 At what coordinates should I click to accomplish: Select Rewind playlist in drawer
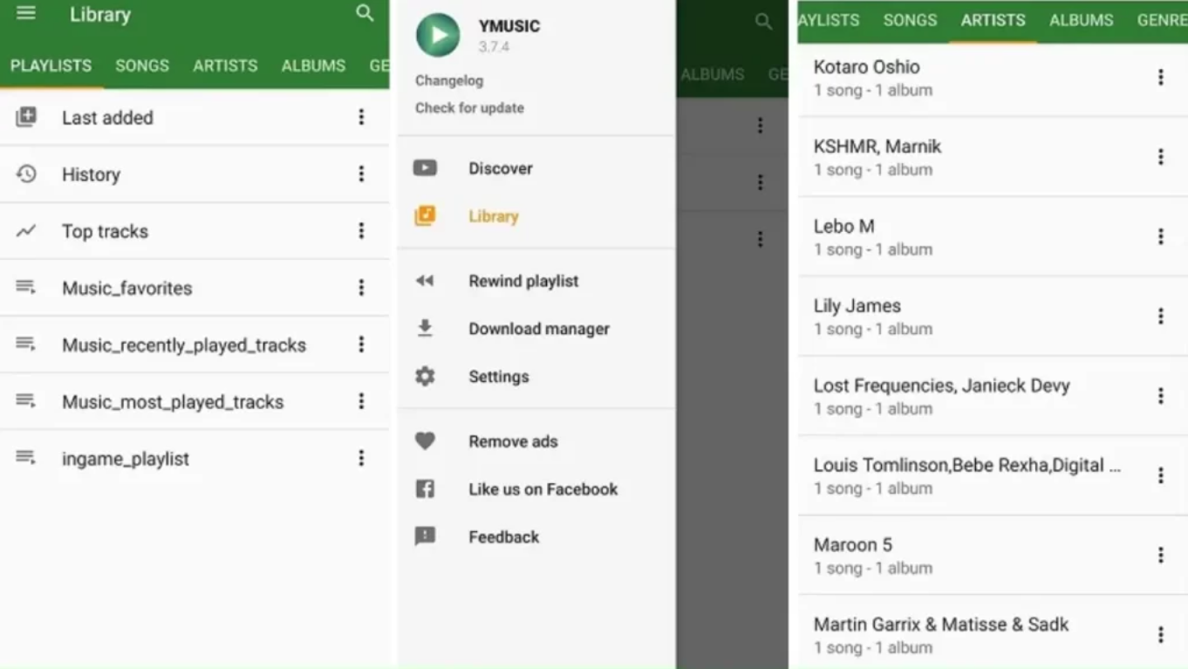coord(523,281)
